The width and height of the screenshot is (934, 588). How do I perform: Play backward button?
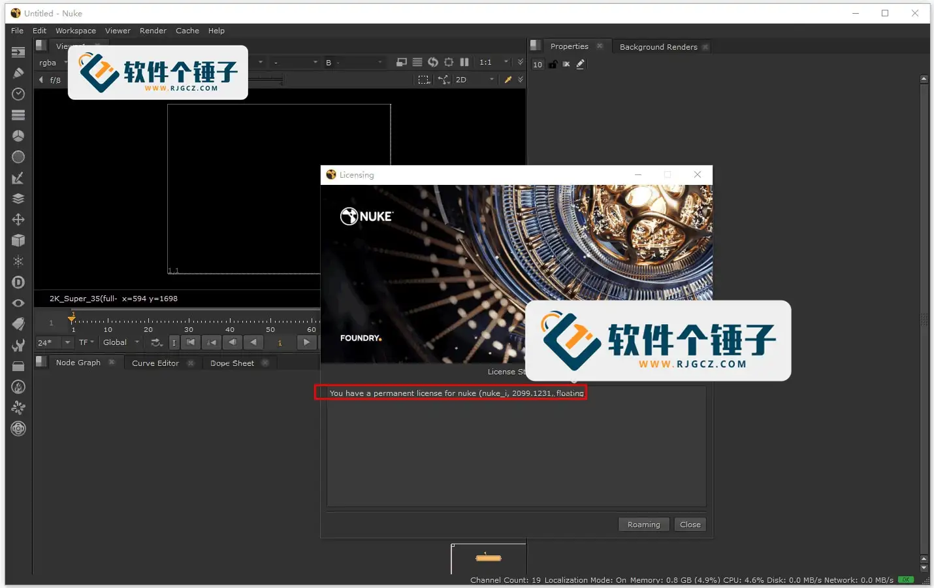(x=253, y=342)
